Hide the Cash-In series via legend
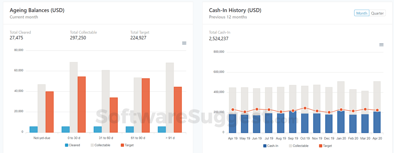This screenshot has width=394, height=153. [x=271, y=146]
